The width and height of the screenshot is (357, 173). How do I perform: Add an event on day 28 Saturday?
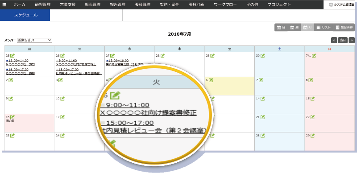coord(263,135)
